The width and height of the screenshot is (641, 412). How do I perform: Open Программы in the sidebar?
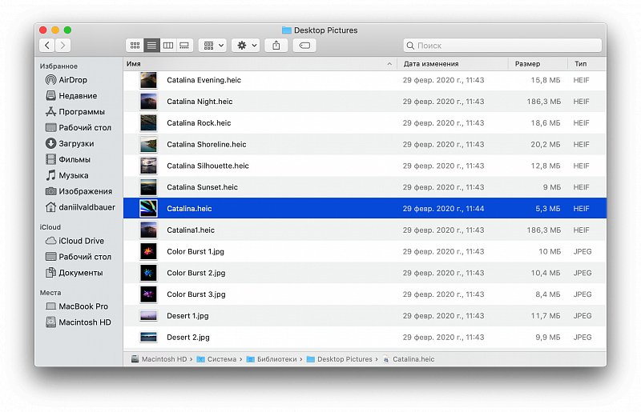pyautogui.click(x=81, y=112)
